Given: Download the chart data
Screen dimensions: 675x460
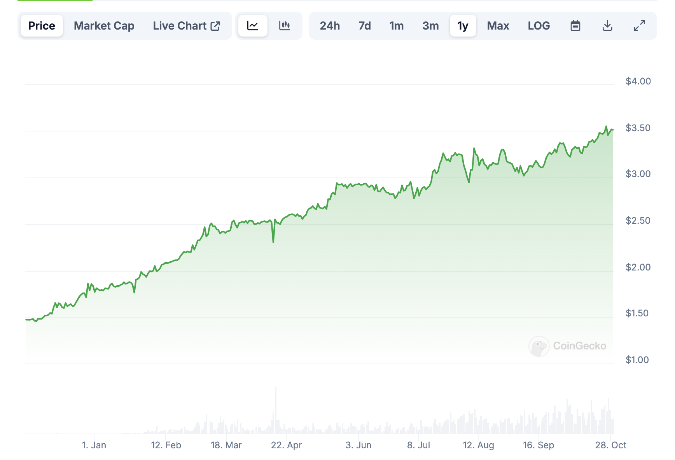Looking at the screenshot, I should click(607, 26).
